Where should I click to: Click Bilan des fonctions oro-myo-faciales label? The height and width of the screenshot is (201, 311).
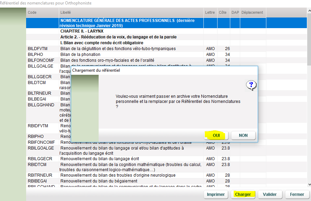coord(107,60)
